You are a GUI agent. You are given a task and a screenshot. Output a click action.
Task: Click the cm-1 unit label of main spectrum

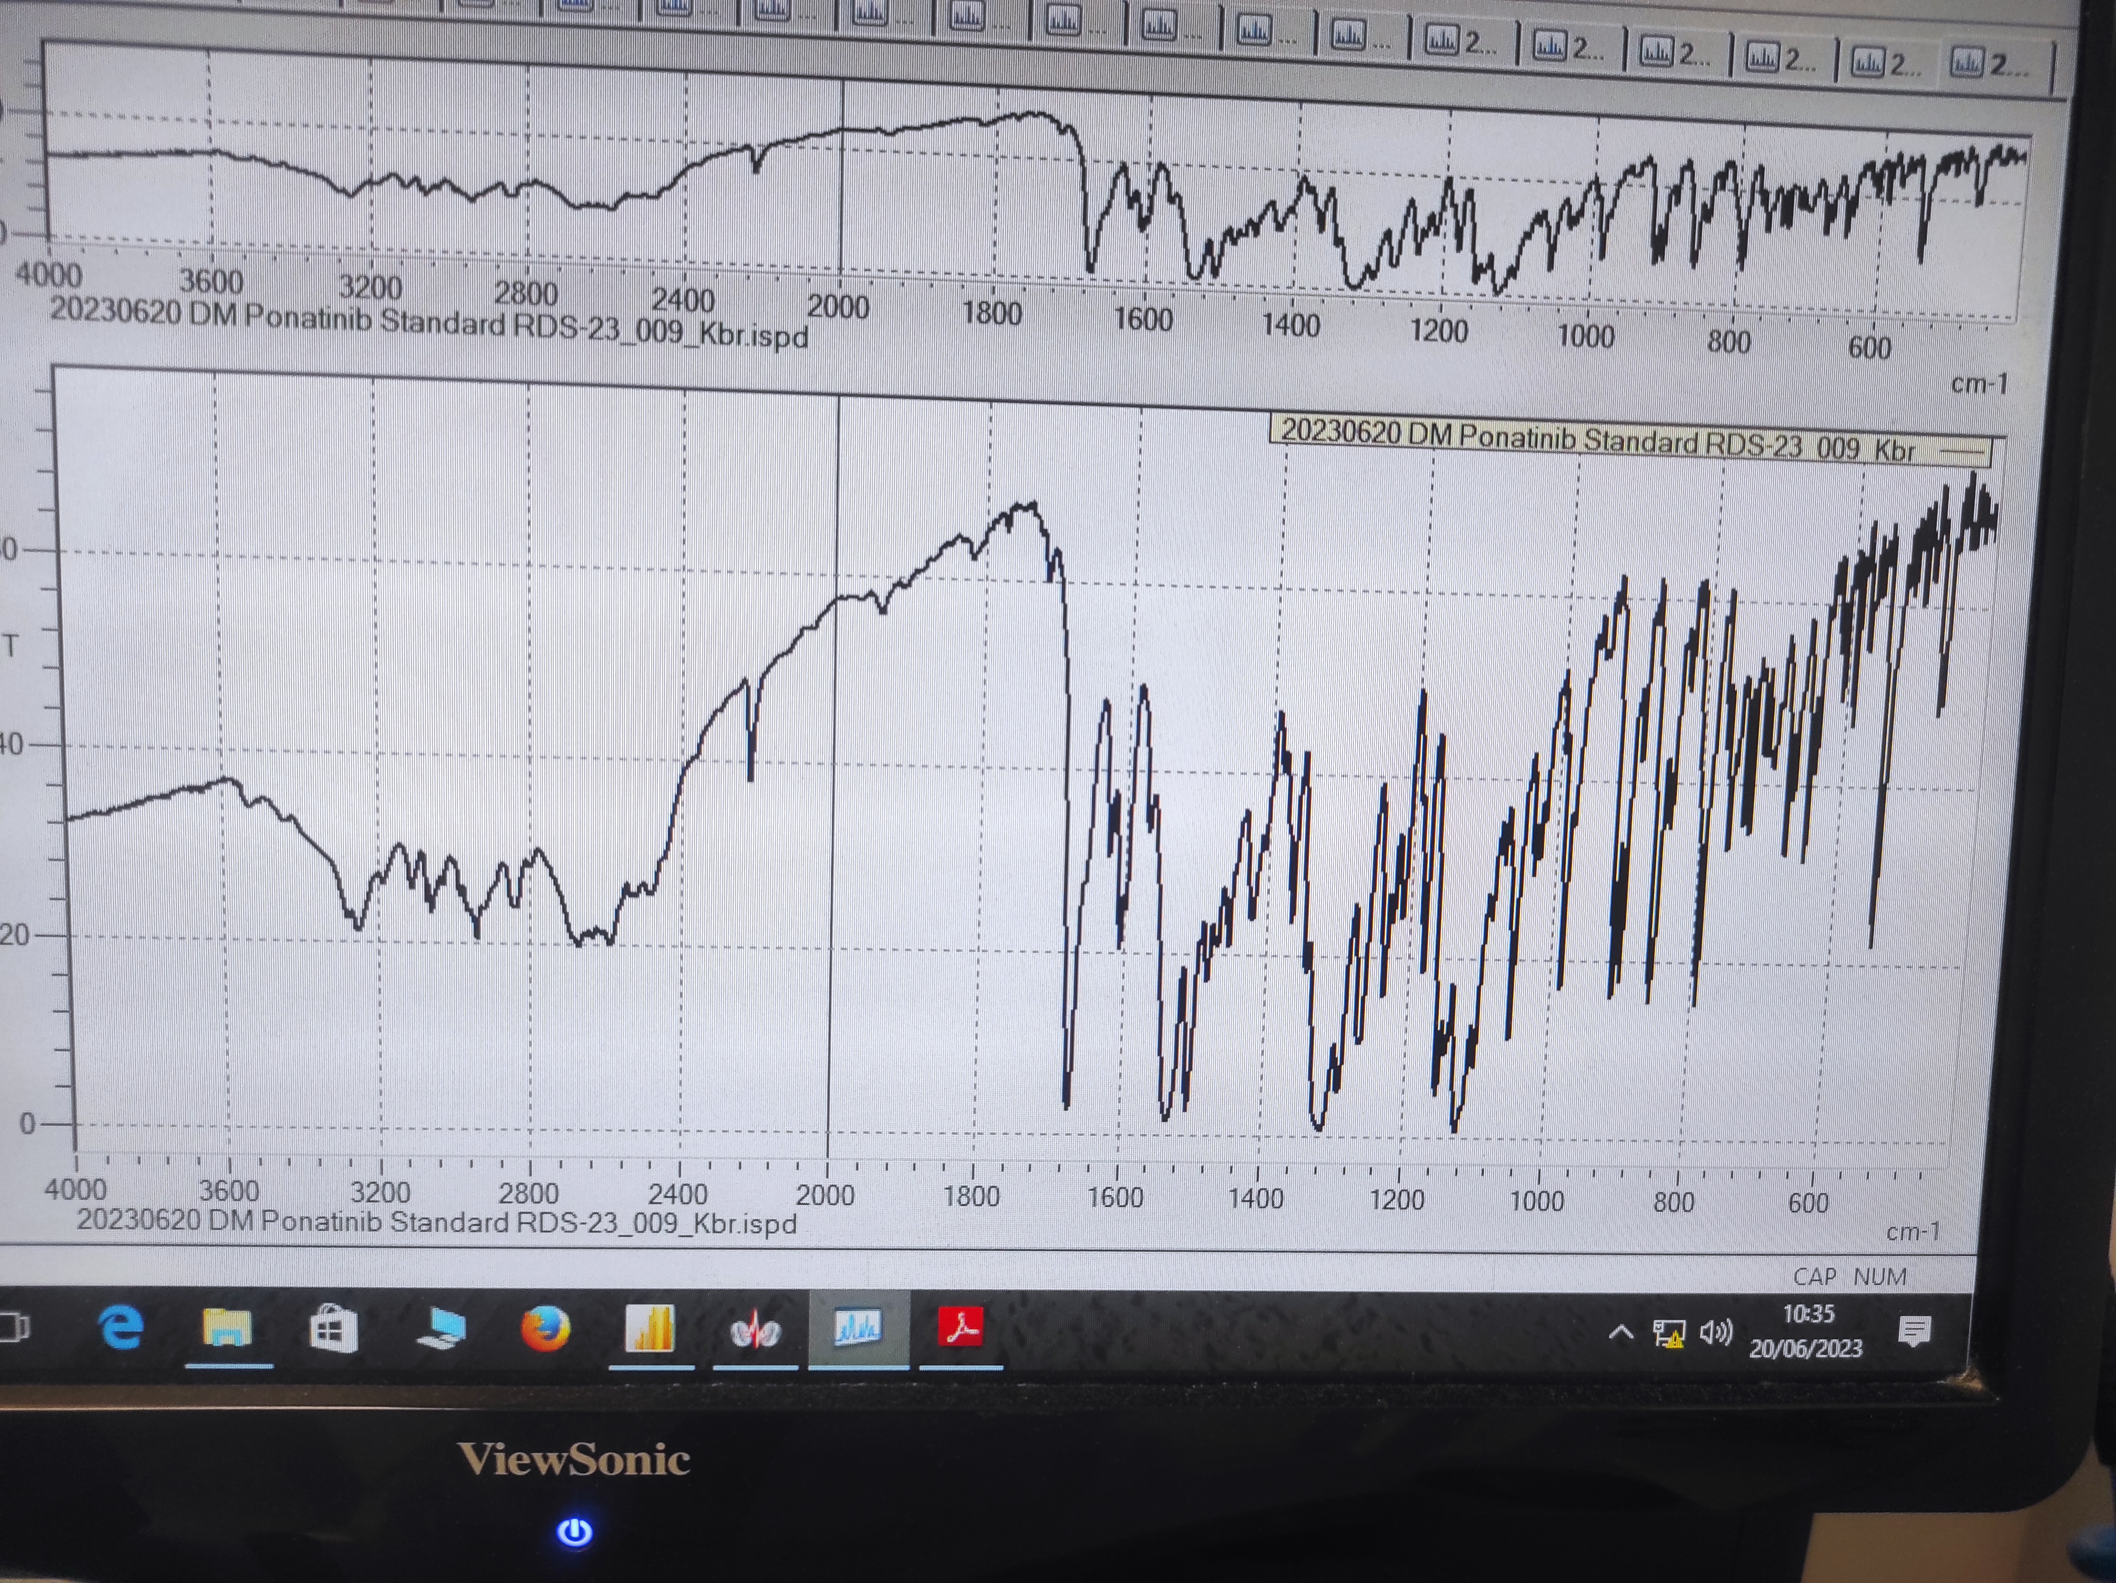[1912, 1232]
